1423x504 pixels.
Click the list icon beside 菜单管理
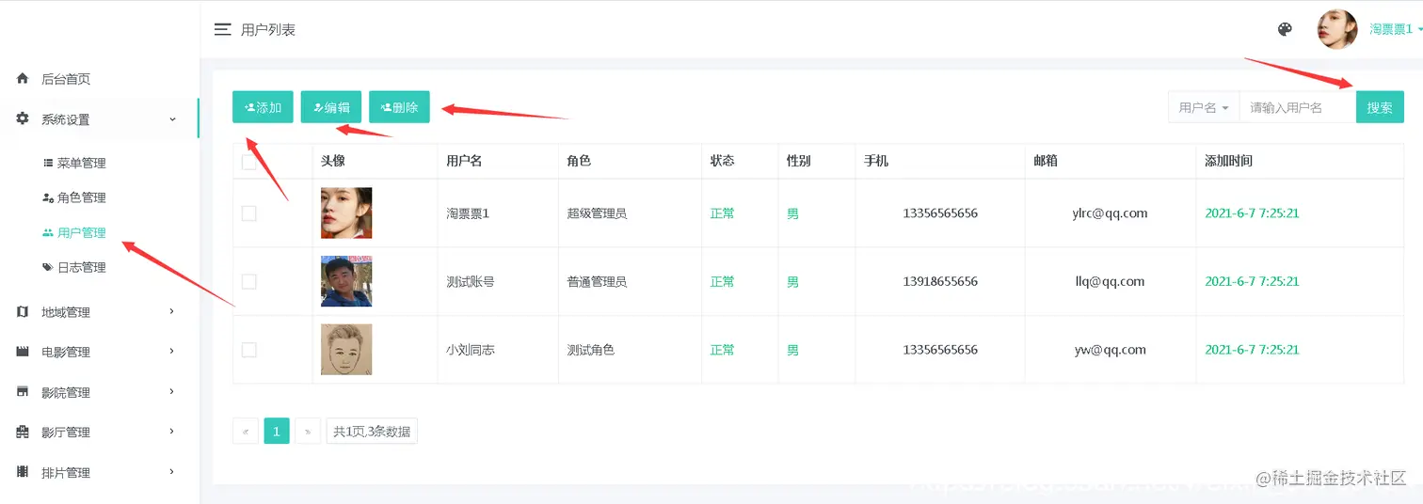tap(48, 163)
